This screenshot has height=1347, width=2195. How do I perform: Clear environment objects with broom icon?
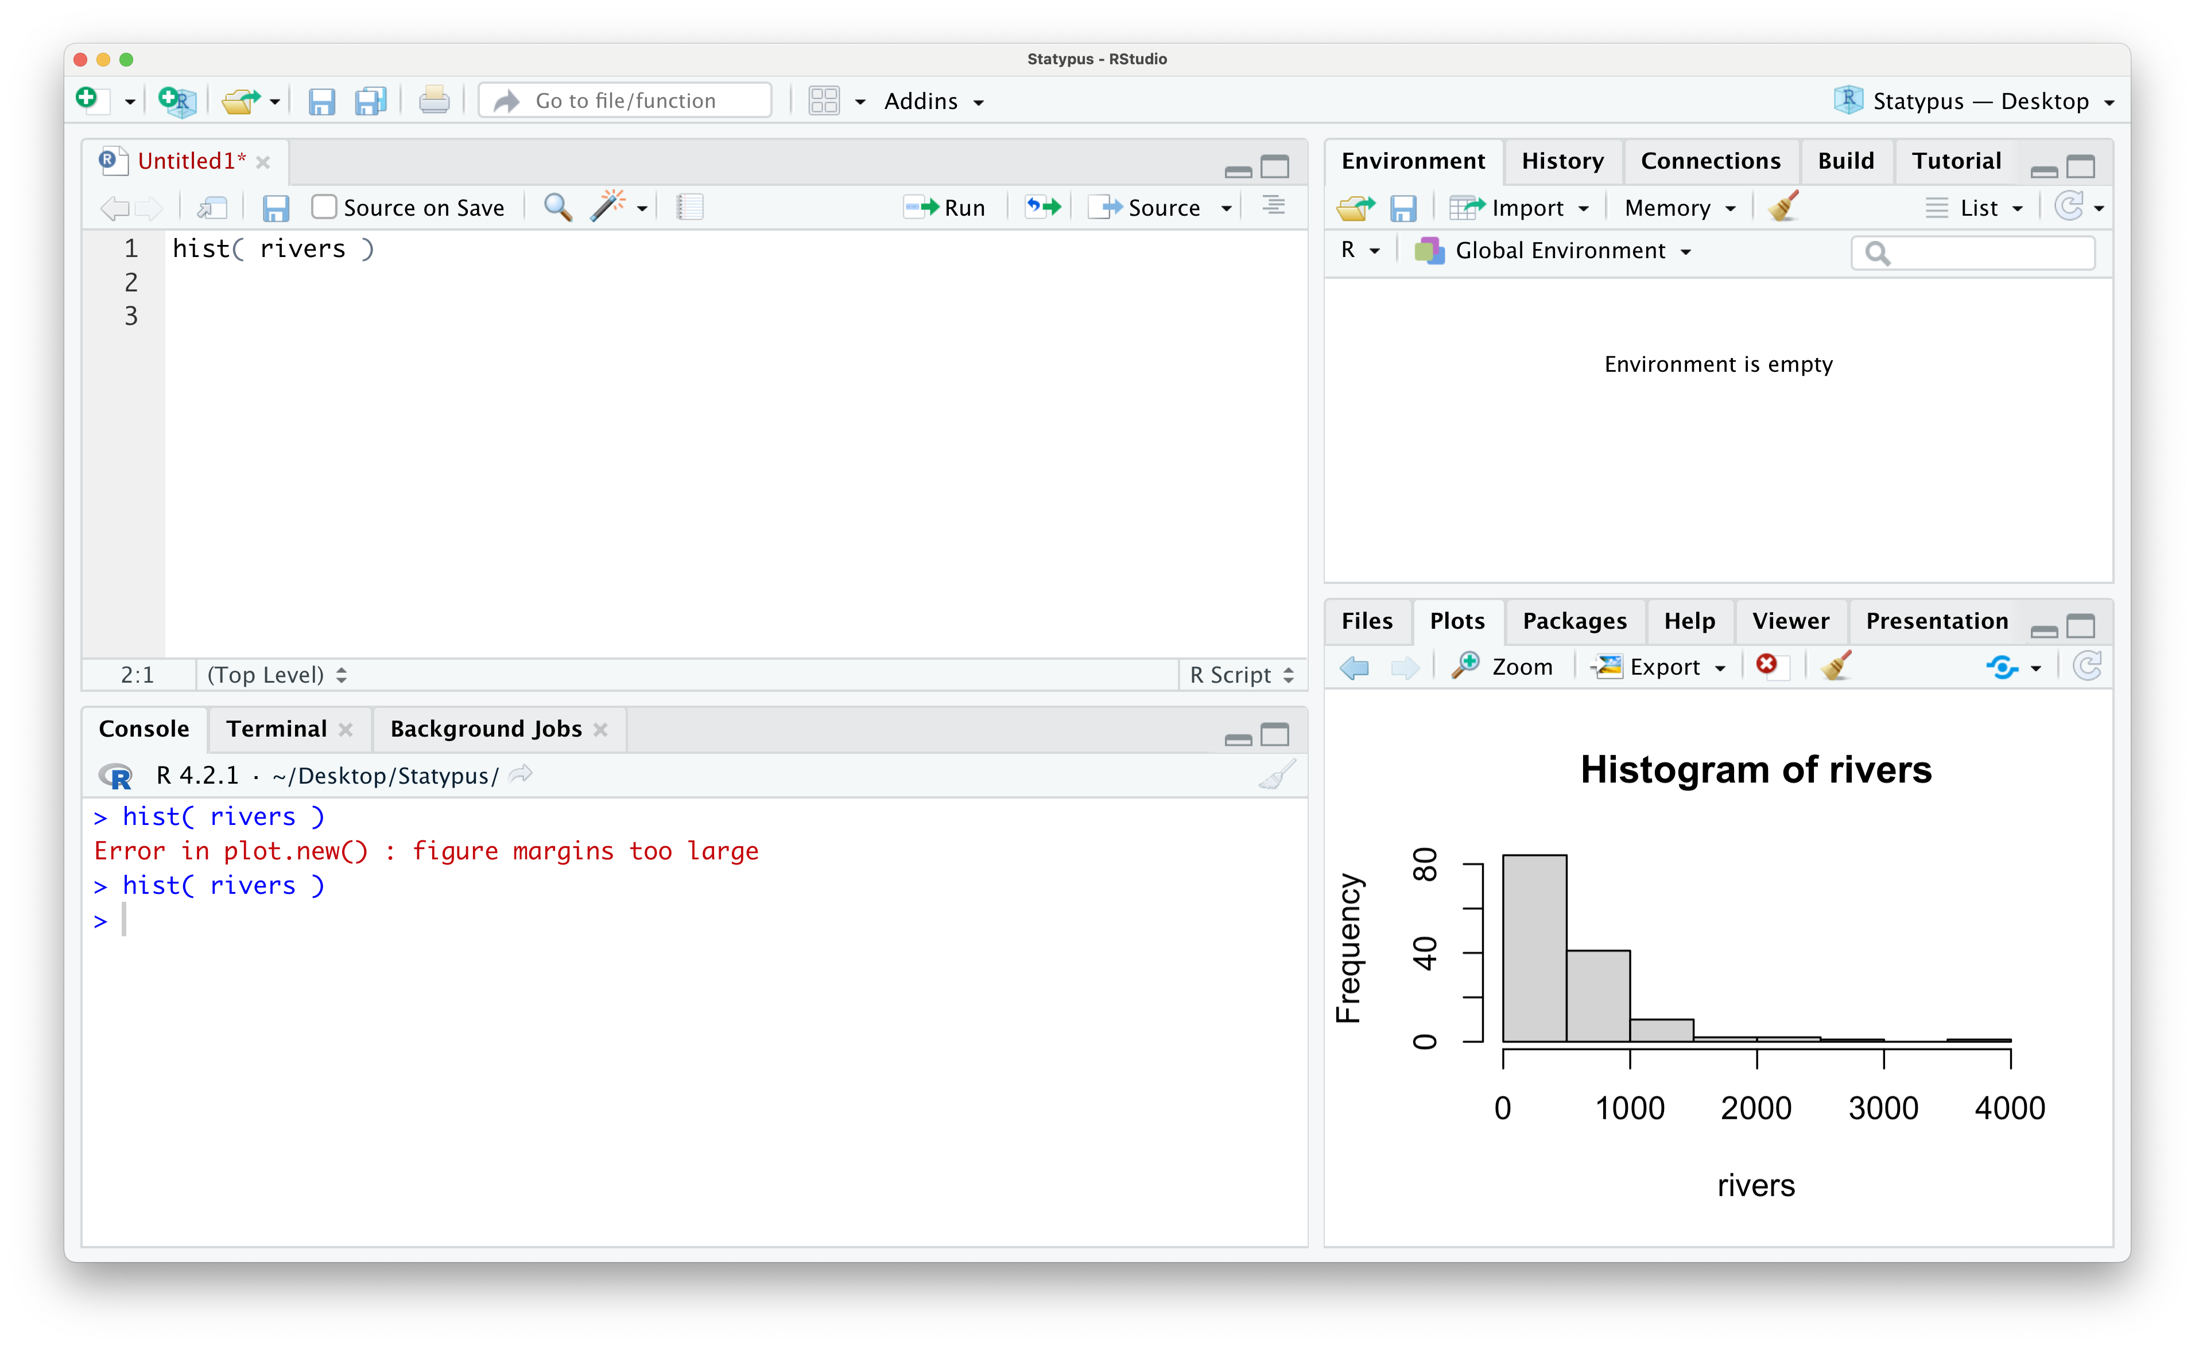point(1783,207)
